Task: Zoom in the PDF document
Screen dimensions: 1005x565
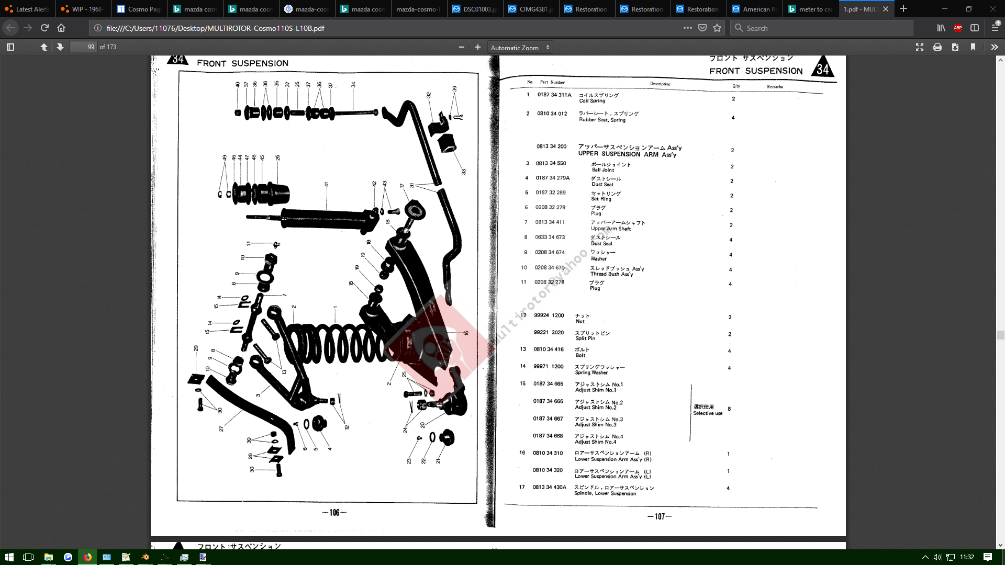Action: [477, 47]
